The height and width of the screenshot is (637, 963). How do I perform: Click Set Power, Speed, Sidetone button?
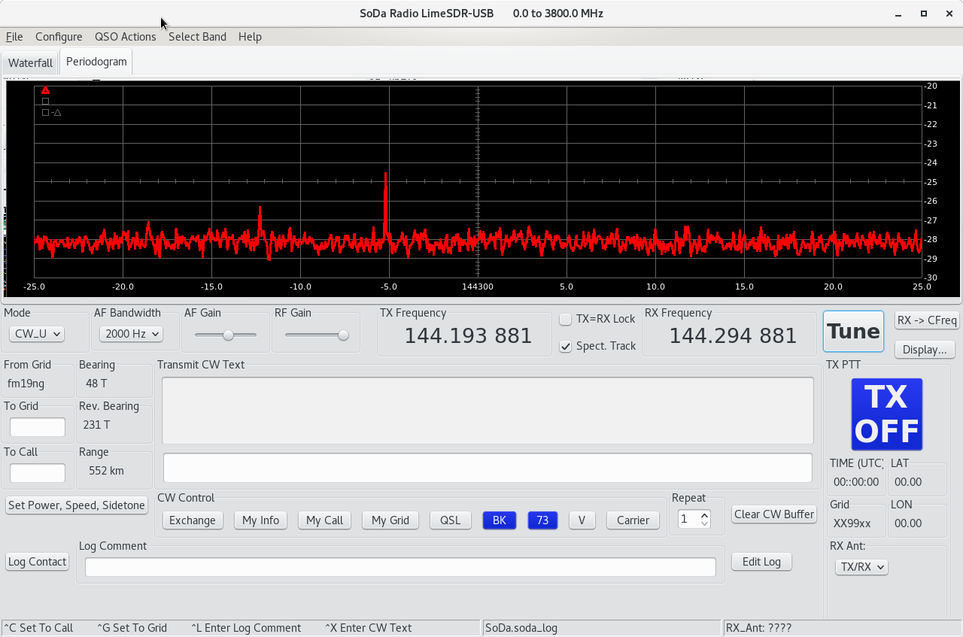[x=76, y=505]
